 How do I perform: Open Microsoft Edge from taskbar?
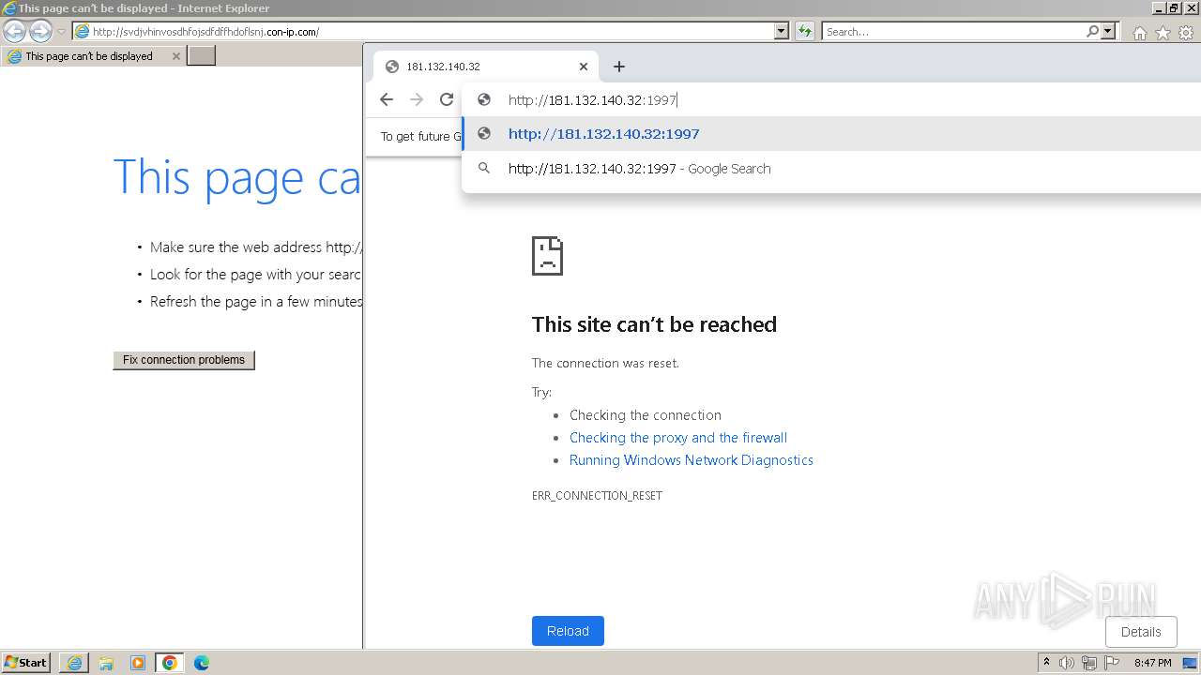[x=201, y=663]
